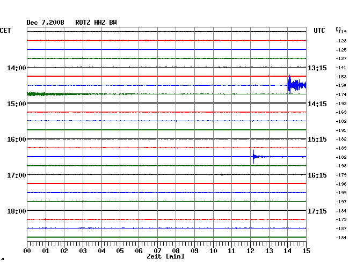
Task: Click the "00" minute axis label
Action: (x=27, y=251)
